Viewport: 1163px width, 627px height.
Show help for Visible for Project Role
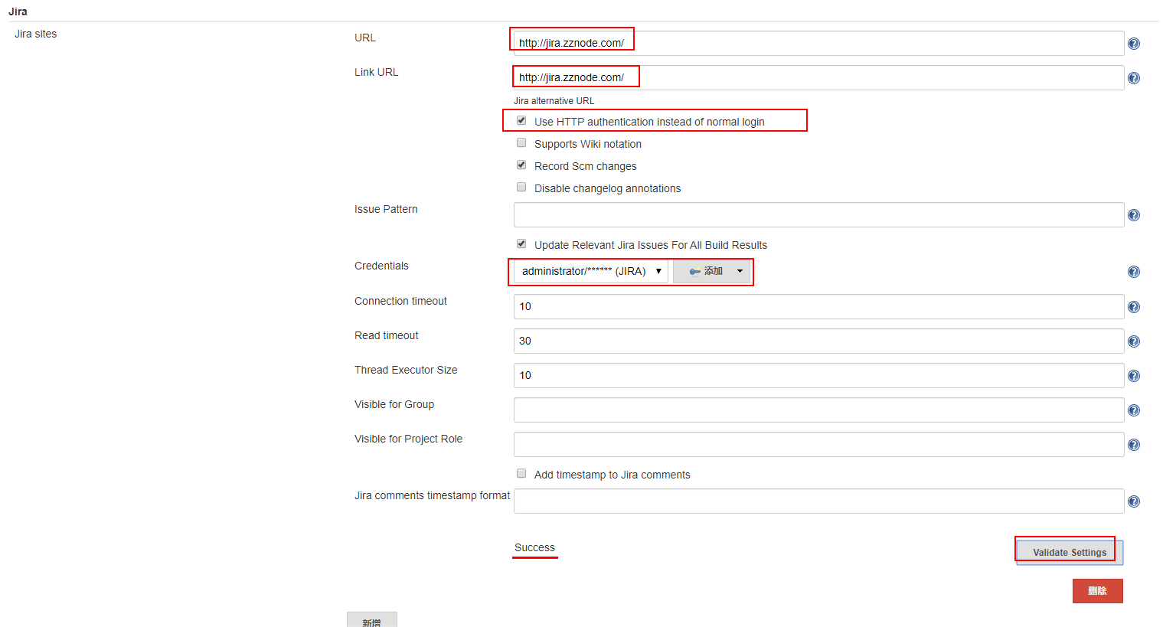click(1134, 445)
